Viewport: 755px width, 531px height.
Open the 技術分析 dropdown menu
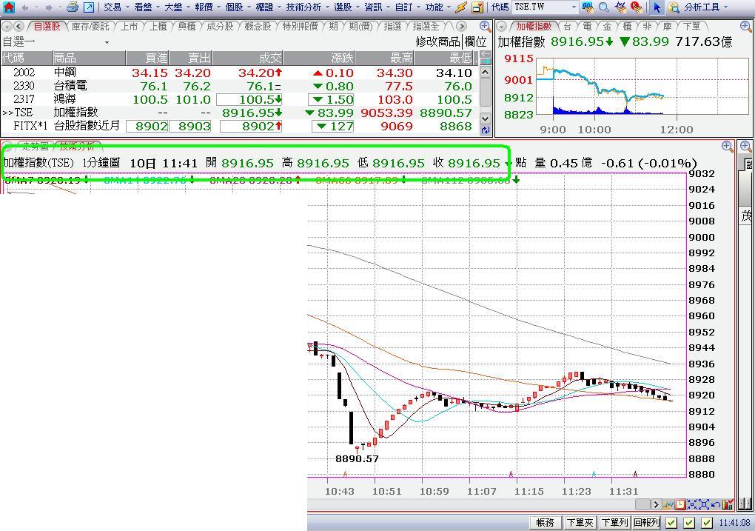pyautogui.click(x=306, y=7)
